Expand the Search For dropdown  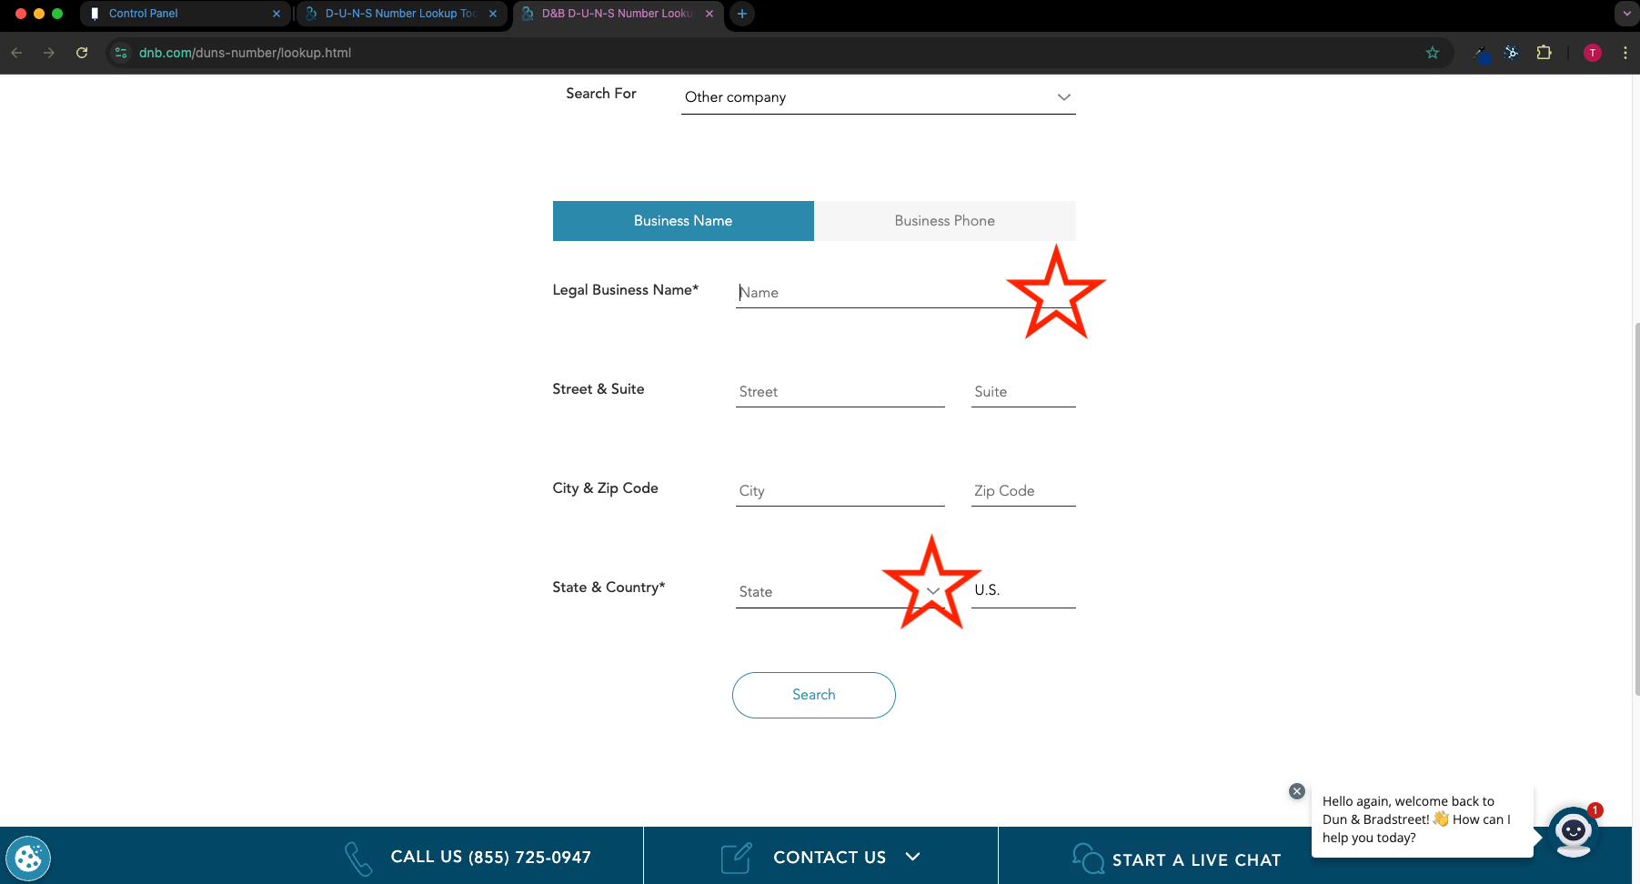point(878,97)
